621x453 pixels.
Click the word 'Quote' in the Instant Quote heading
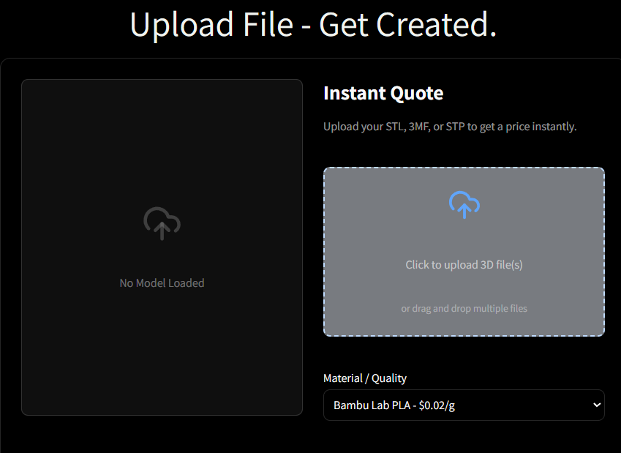click(x=417, y=93)
